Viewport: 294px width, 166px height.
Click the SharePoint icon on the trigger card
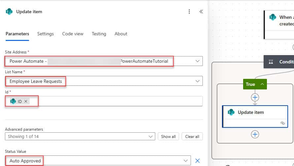(273, 17)
